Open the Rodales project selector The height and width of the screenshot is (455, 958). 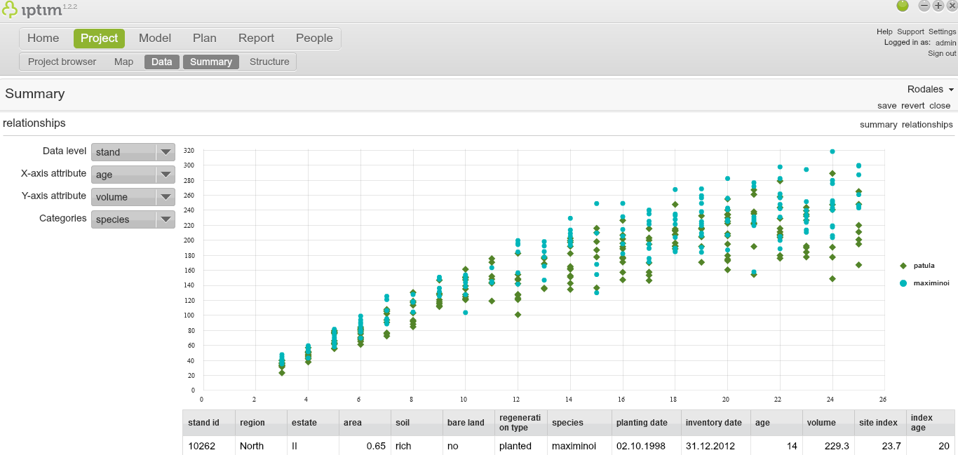point(930,89)
